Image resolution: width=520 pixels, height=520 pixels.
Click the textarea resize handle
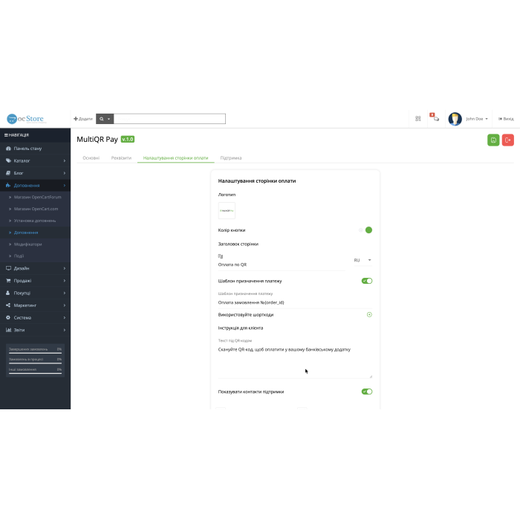pyautogui.click(x=371, y=377)
